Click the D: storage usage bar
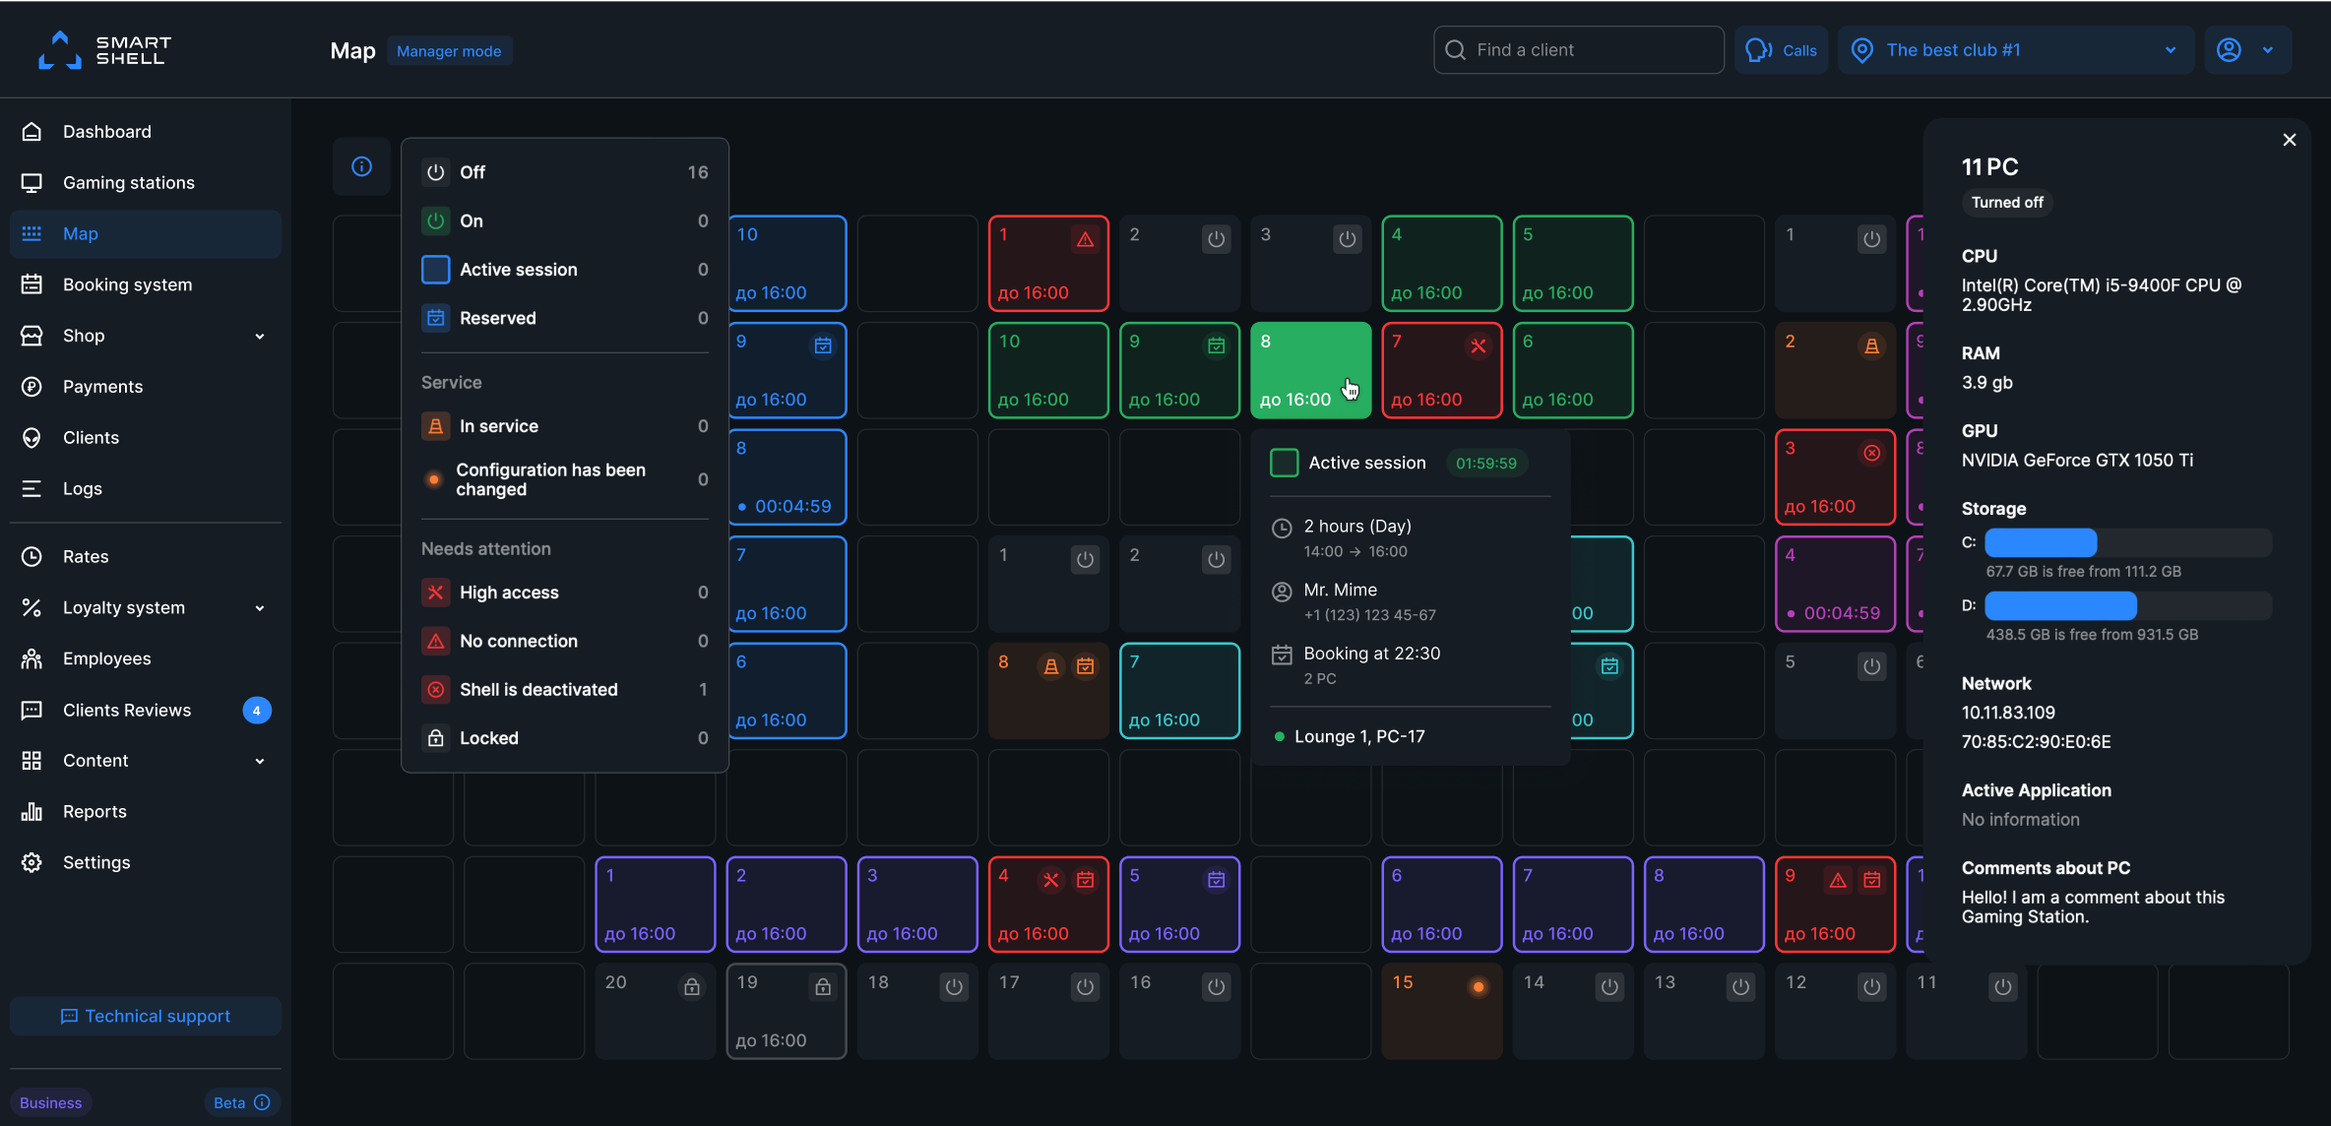This screenshot has height=1126, width=2331. point(2128,605)
